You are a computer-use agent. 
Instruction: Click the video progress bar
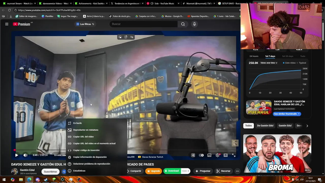click(125, 150)
